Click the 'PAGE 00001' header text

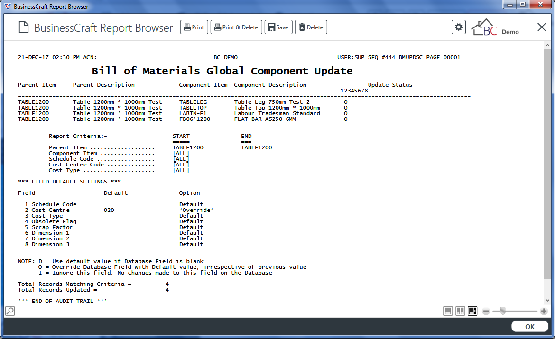(444, 57)
